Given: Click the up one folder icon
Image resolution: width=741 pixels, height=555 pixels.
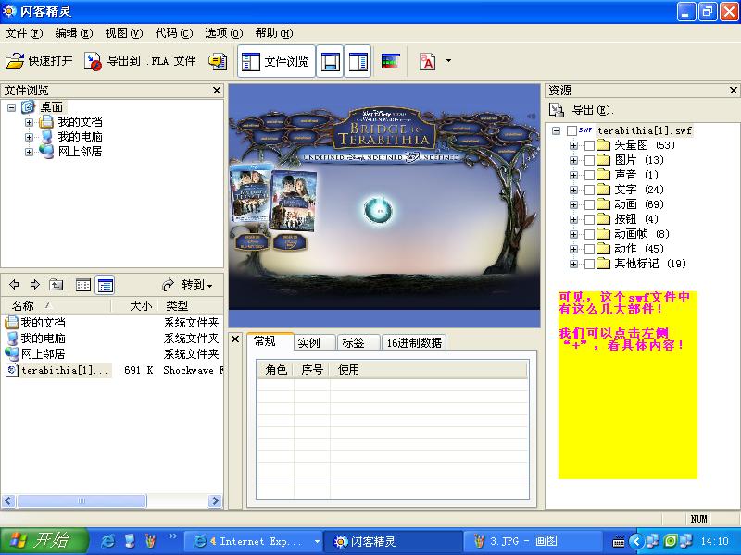Looking at the screenshot, I should point(56,285).
